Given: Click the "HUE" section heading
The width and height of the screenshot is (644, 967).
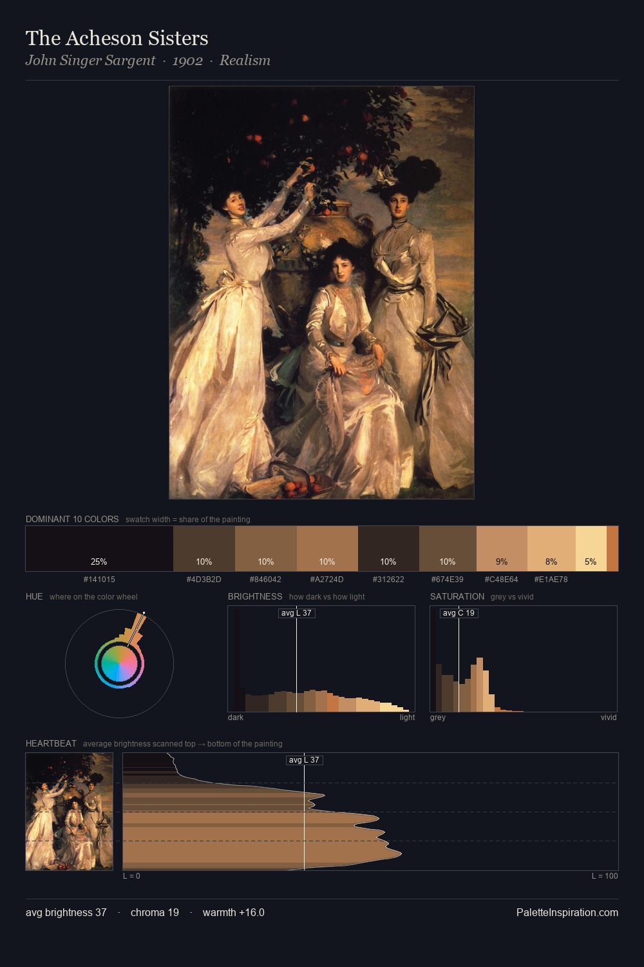Looking at the screenshot, I should pos(34,596).
